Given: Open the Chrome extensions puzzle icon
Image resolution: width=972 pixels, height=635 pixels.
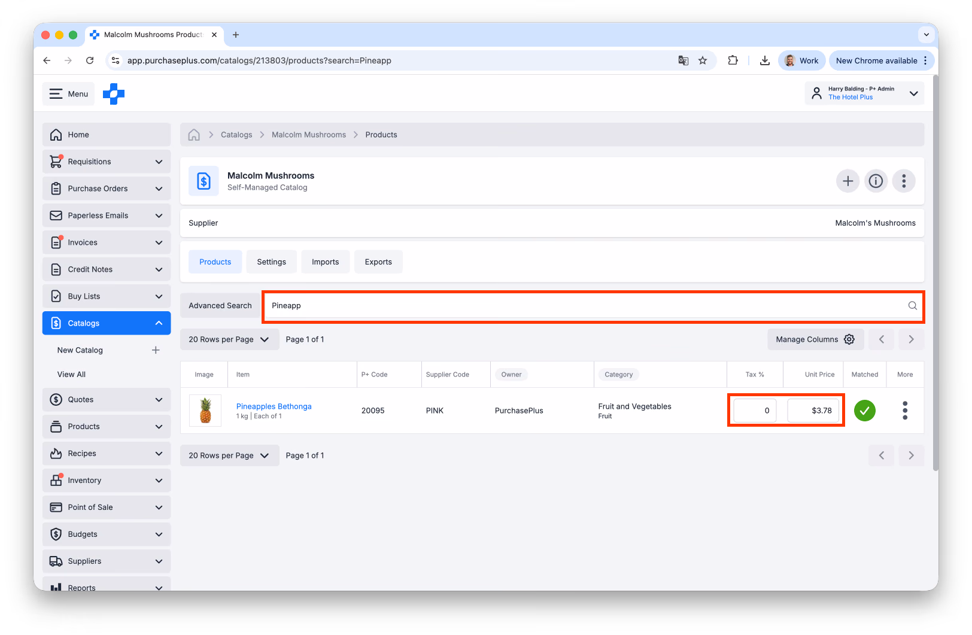Looking at the screenshot, I should [x=733, y=60].
